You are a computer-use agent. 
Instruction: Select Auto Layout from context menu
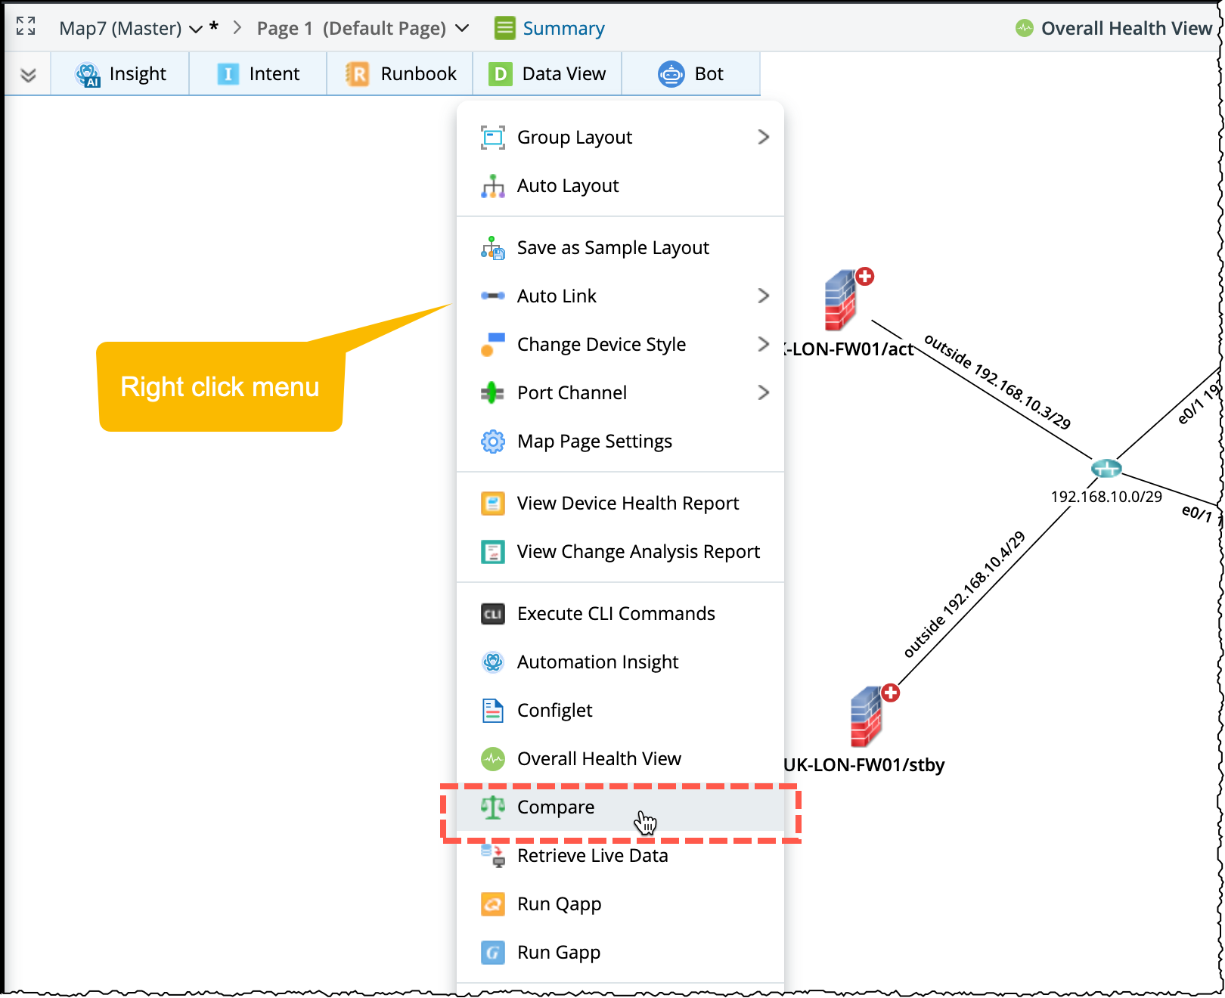click(568, 186)
